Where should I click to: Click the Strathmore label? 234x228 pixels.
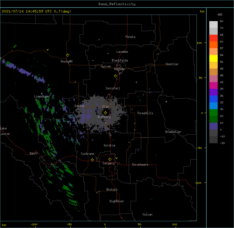[140, 165]
